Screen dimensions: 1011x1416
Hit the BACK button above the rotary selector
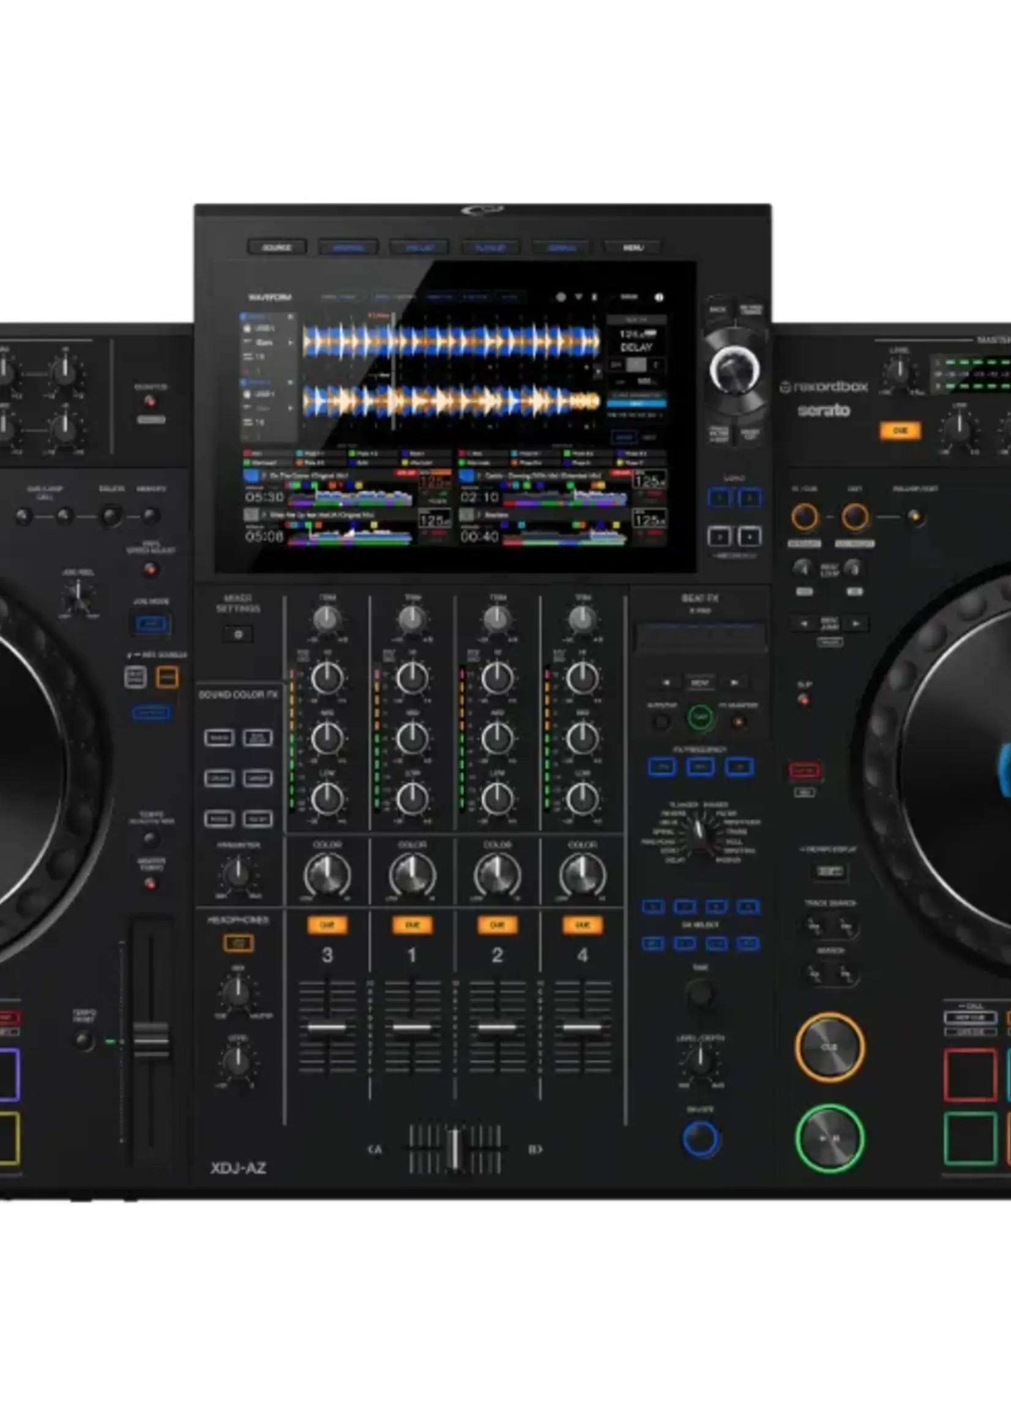[718, 309]
